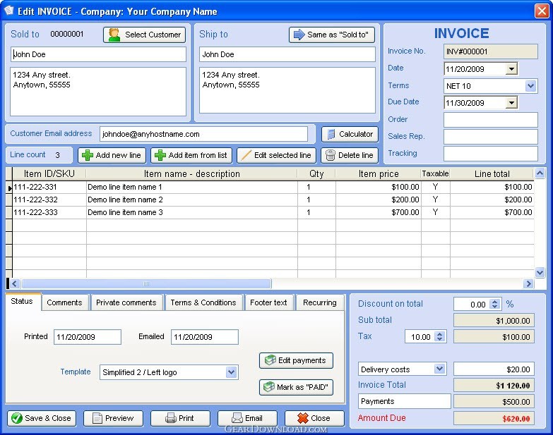553x435 pixels.
Task: Copy address with Same as "Sold to"
Action: [331, 35]
